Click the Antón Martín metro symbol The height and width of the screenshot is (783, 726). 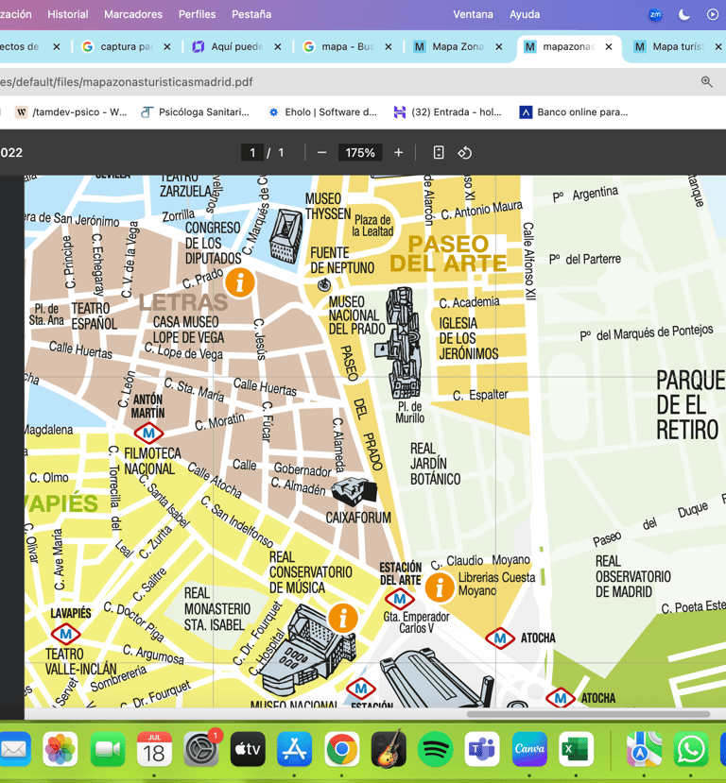[149, 433]
